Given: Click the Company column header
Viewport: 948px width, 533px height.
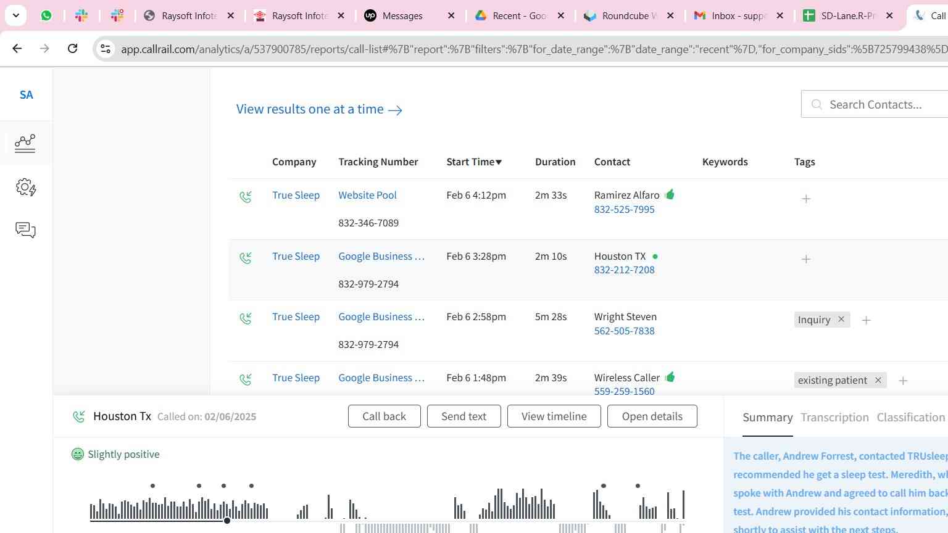Looking at the screenshot, I should [x=294, y=162].
